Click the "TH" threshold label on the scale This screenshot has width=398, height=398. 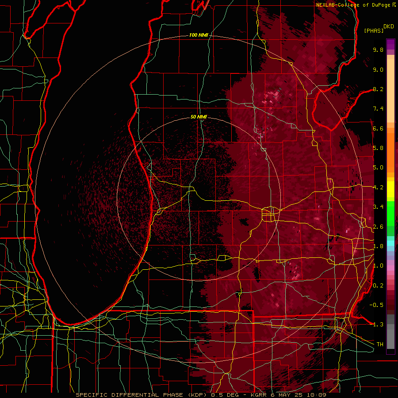(380, 344)
